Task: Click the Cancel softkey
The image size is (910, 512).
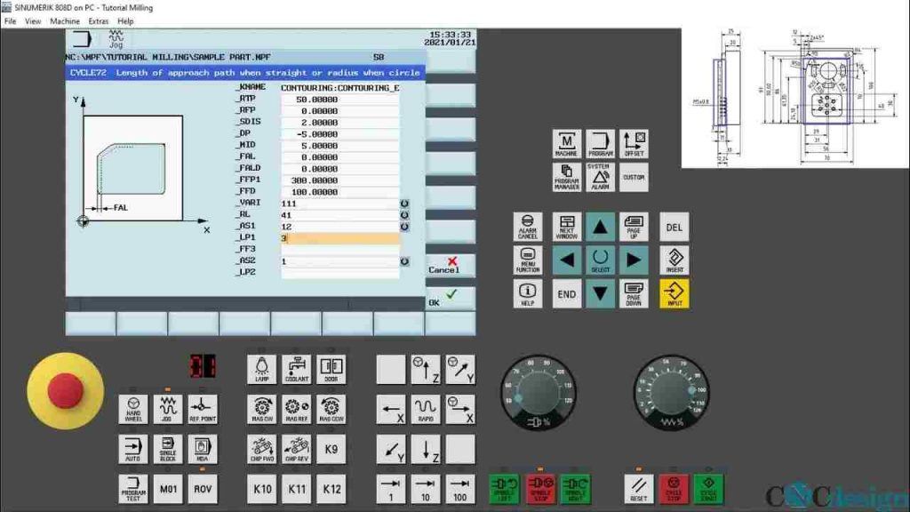Action: (450, 266)
